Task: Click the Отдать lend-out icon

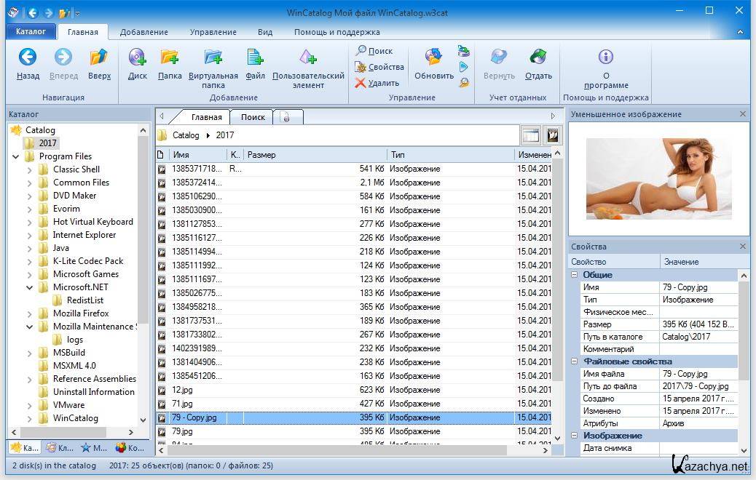Action: pyautogui.click(x=538, y=58)
